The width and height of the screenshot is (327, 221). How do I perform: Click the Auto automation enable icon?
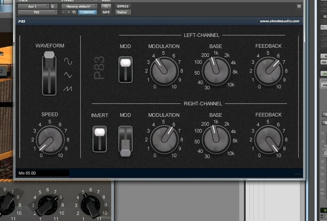106,7
